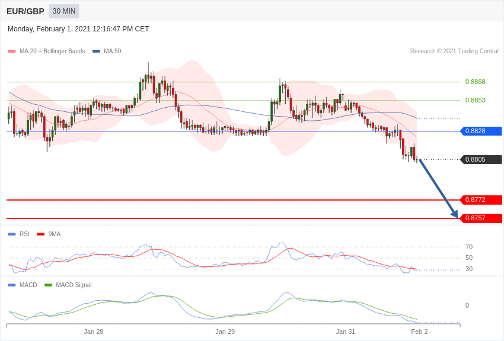Click the date Monday, February 1, 2021

pos(49,29)
